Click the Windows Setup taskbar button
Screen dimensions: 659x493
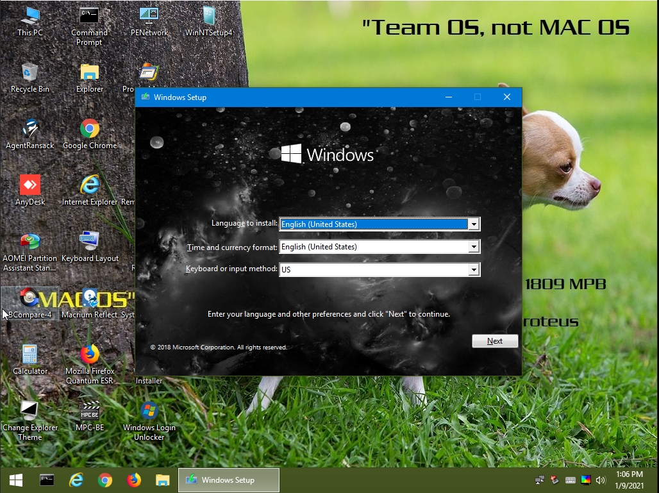point(229,480)
